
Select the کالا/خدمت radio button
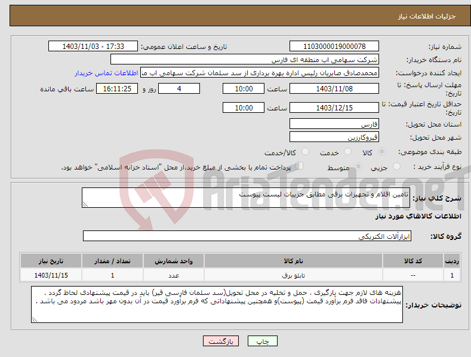click(305, 152)
